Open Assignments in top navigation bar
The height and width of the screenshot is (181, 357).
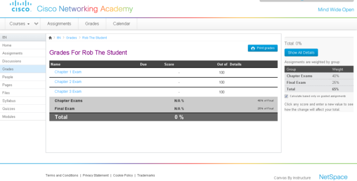(59, 24)
